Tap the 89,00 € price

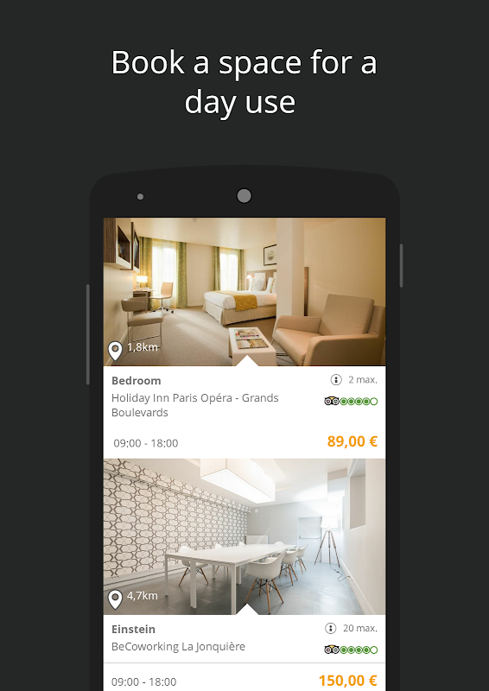click(x=352, y=441)
